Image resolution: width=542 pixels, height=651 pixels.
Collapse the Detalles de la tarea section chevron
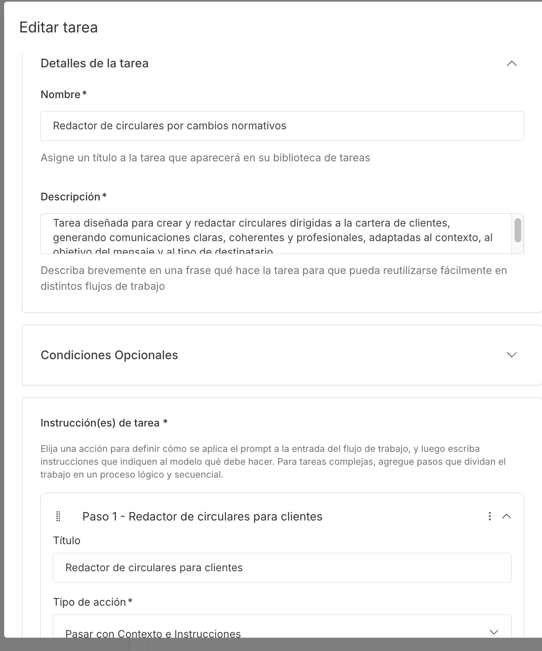(x=512, y=64)
